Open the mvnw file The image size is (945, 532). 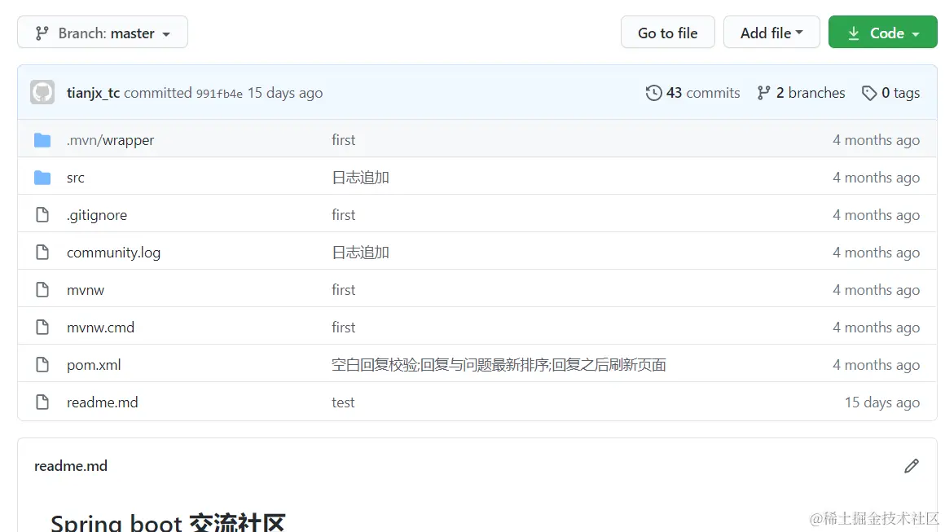point(86,290)
